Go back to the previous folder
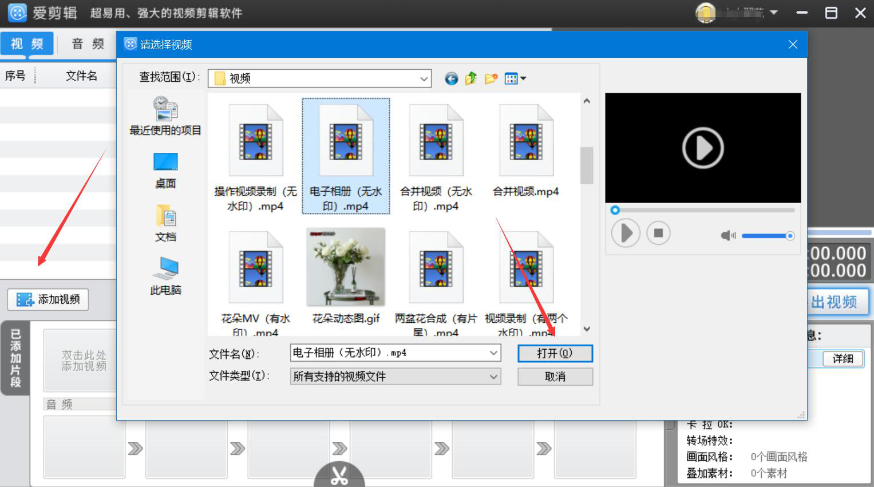 [452, 79]
